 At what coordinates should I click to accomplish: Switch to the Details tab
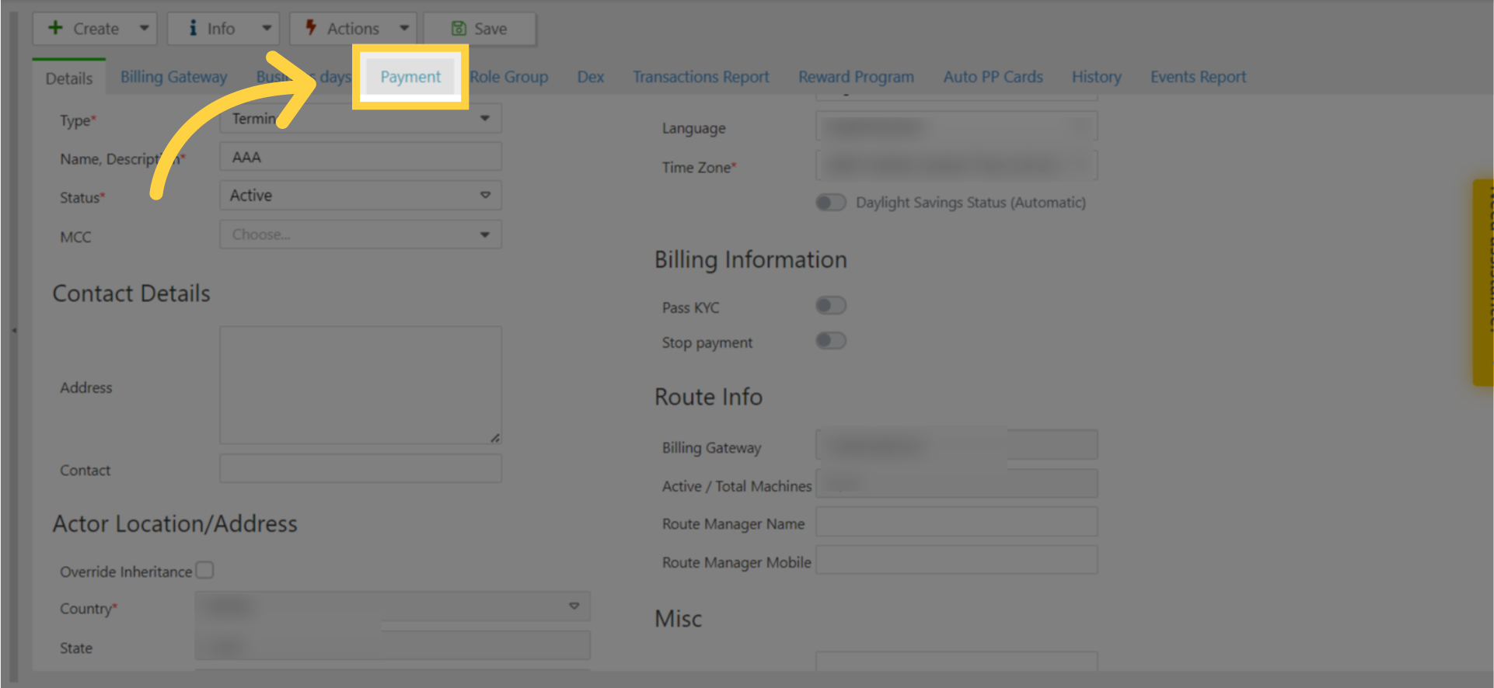click(69, 78)
